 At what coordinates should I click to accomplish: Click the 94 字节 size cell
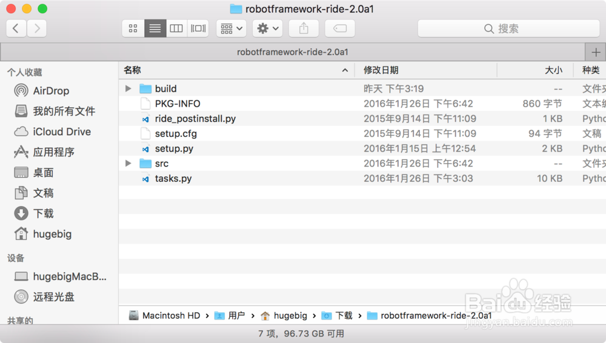coord(545,133)
